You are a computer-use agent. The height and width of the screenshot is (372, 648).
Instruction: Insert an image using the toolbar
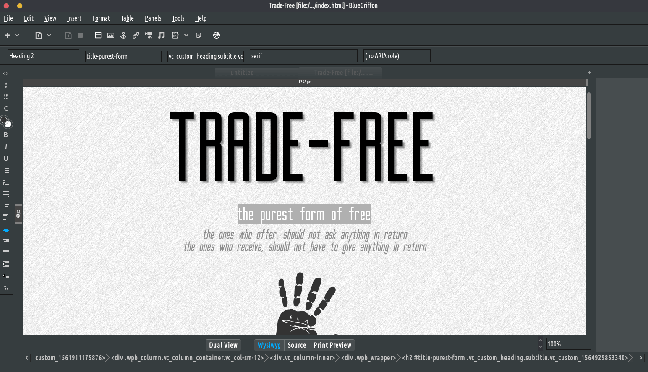(x=111, y=35)
